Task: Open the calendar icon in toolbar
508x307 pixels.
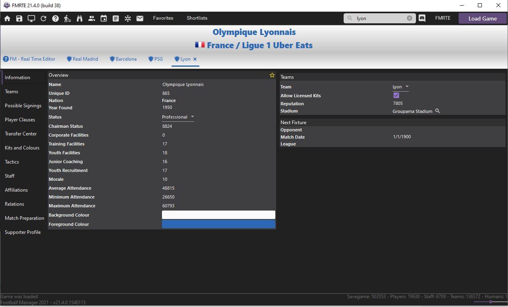Action: [104, 18]
